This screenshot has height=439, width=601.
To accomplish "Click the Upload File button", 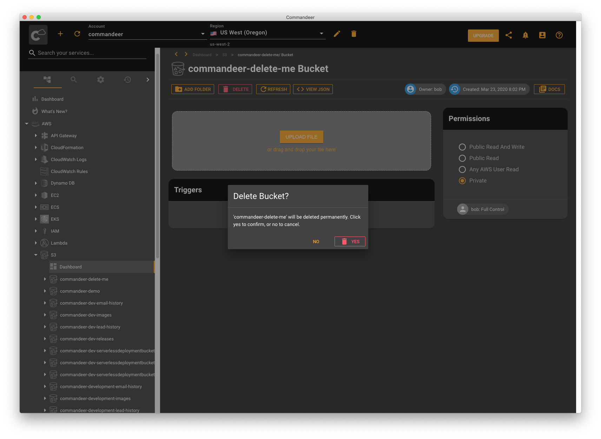I will [302, 137].
